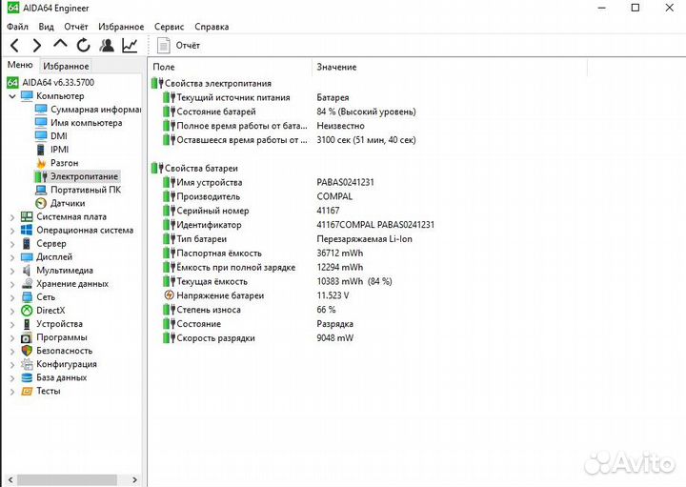
Task: Expand the Системная плата node
Action: [x=12, y=217]
